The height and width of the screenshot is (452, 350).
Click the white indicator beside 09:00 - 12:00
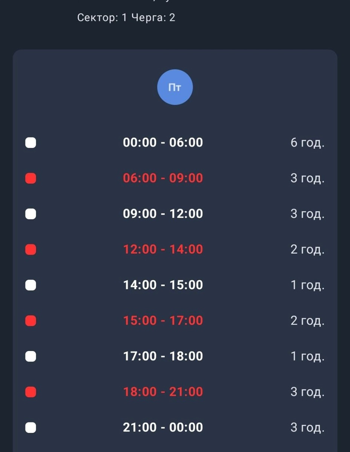pyautogui.click(x=31, y=214)
